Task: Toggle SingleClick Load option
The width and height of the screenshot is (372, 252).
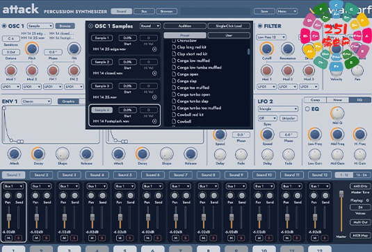Action: [x=229, y=26]
